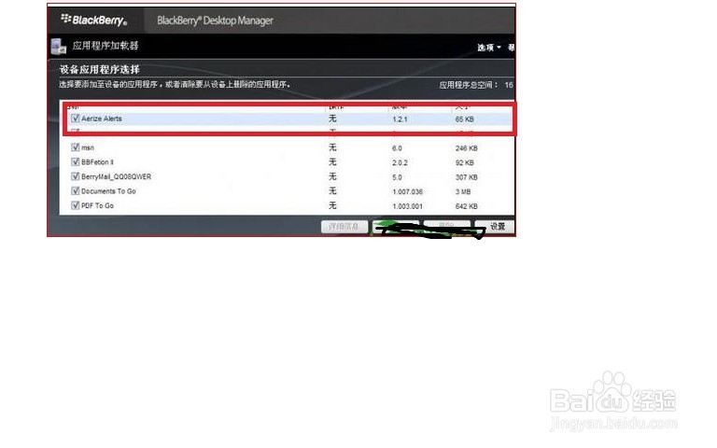The width and height of the screenshot is (717, 448).
Task: Click the 642 KB size cell
Action: point(467,206)
